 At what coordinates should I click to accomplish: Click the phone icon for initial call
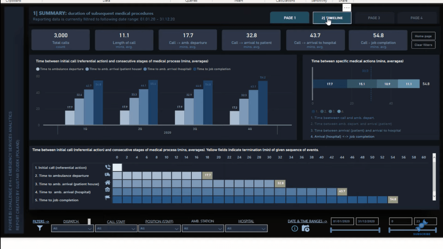(x=108, y=167)
